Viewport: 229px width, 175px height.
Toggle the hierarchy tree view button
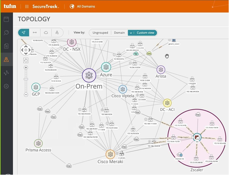click(57, 33)
